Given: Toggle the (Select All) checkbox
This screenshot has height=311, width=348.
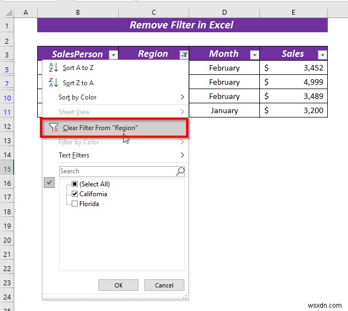Looking at the screenshot, I should 75,184.
